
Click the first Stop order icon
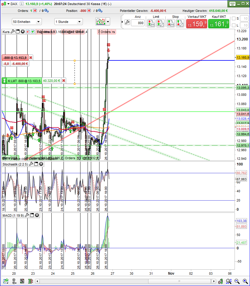point(171,23)
